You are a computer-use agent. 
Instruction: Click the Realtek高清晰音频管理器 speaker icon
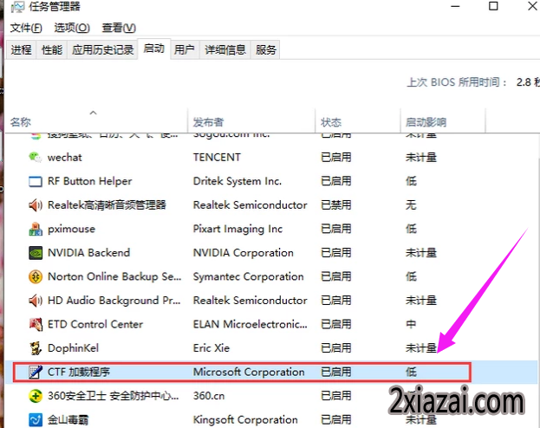pos(36,205)
